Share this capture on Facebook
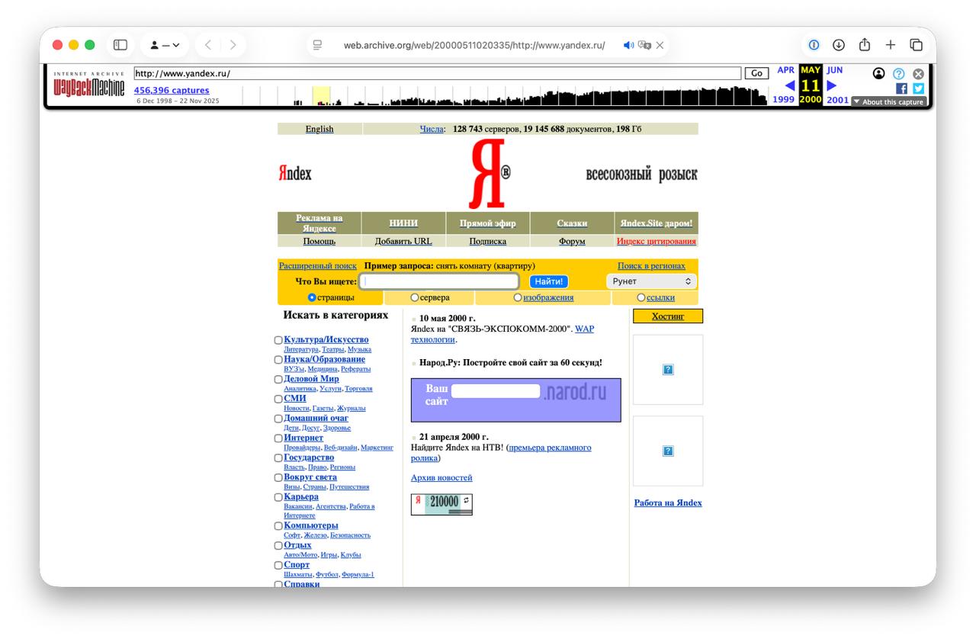 click(901, 88)
